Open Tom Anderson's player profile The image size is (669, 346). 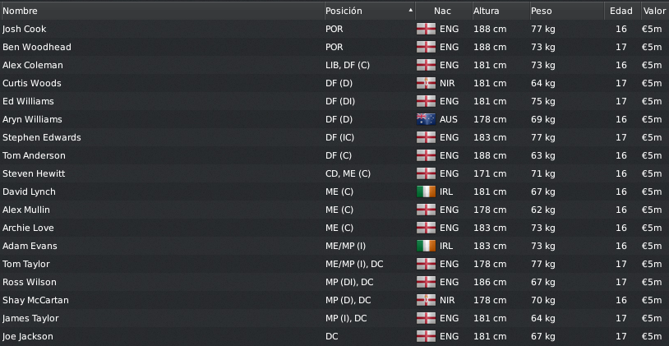coord(34,155)
